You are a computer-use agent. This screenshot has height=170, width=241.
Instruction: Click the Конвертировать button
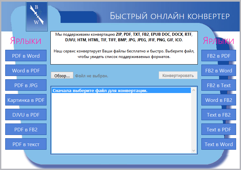tap(178, 75)
